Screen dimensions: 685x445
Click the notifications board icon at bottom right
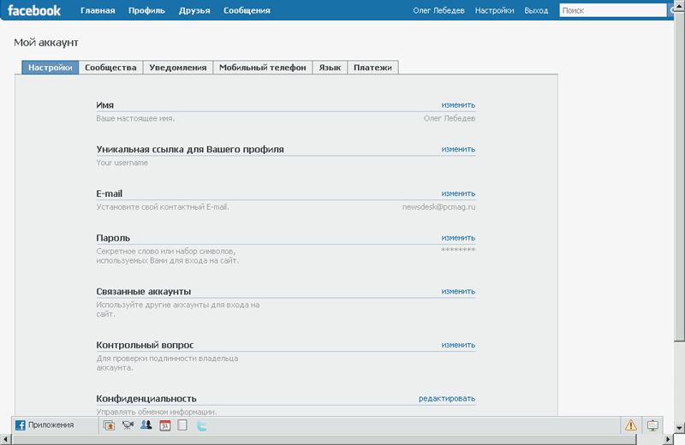point(652,424)
